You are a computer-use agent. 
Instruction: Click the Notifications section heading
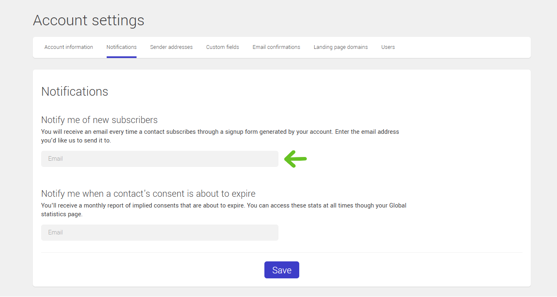[x=75, y=92]
